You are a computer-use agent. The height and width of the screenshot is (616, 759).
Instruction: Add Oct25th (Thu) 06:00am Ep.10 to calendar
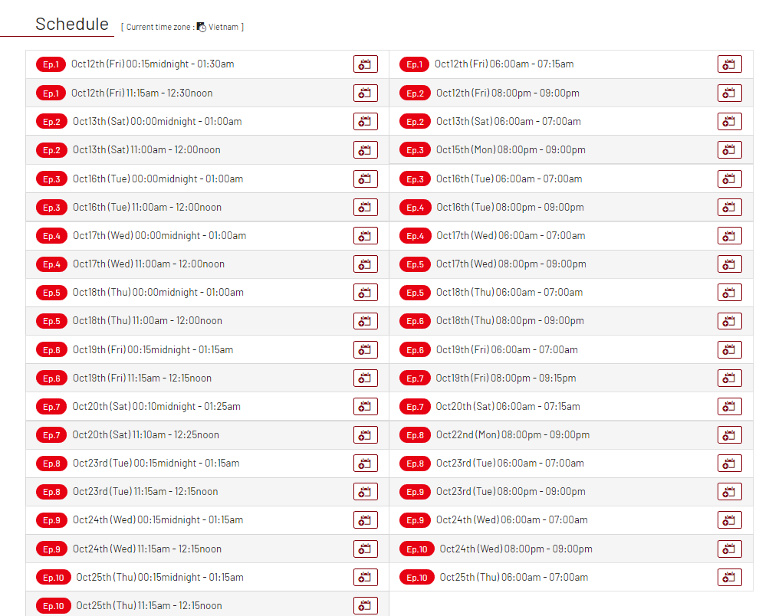click(x=729, y=578)
